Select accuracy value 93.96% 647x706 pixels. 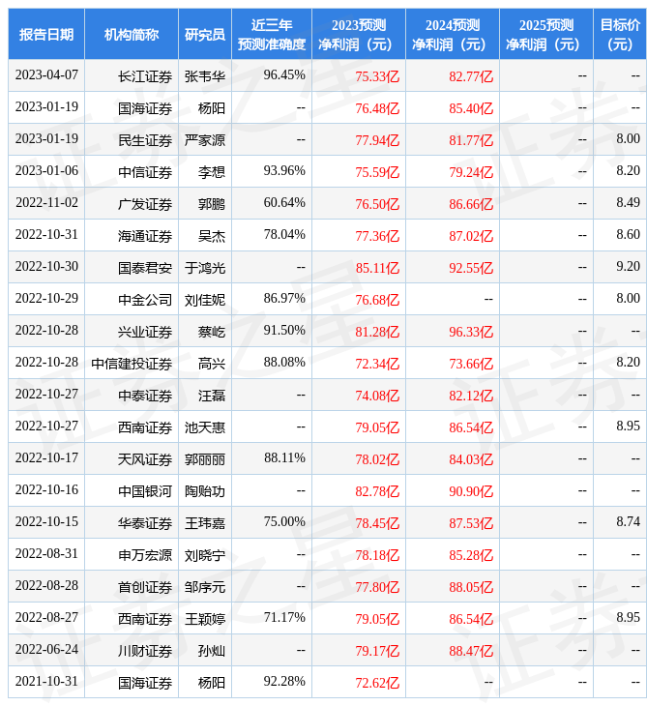pos(284,171)
